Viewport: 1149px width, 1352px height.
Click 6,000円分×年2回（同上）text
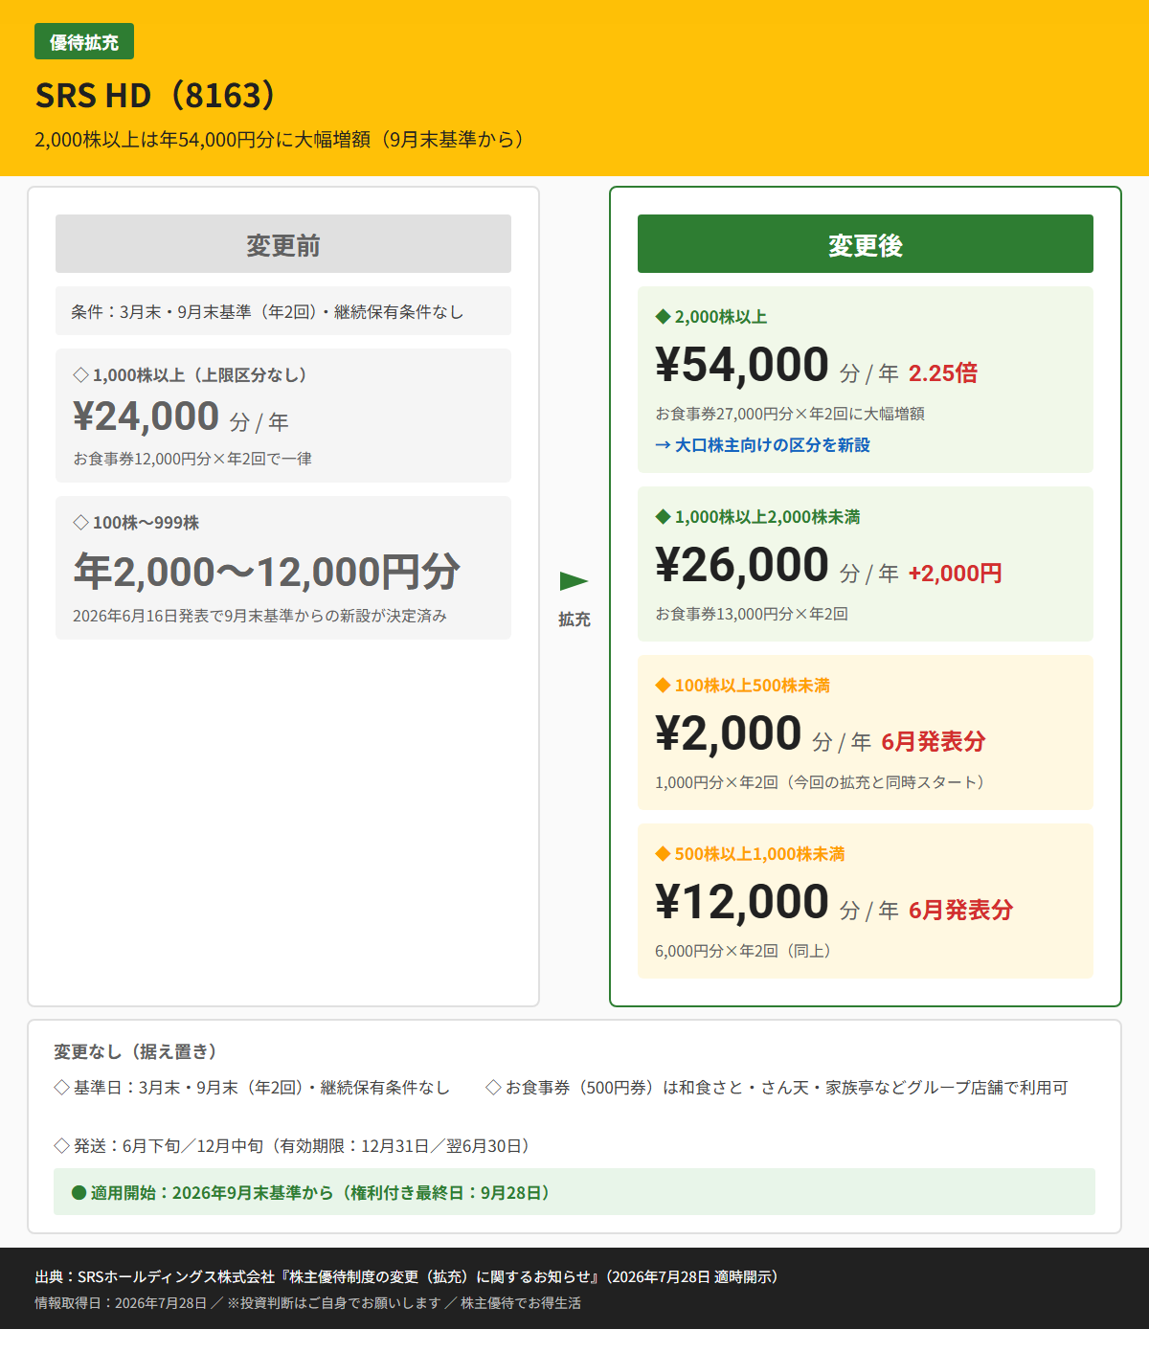click(743, 951)
